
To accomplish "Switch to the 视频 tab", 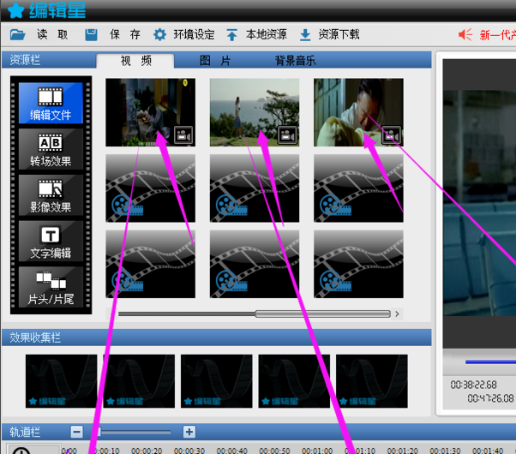I will 135,61.
